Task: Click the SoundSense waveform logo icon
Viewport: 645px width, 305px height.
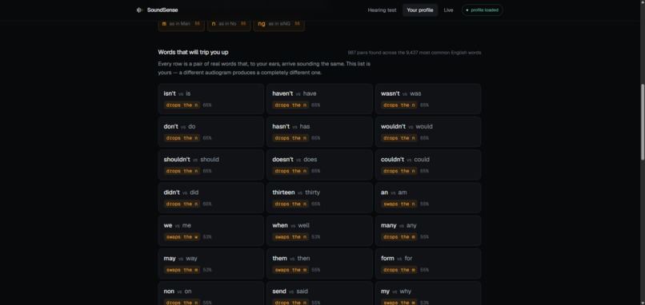Action: 139,10
